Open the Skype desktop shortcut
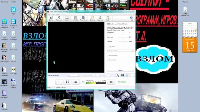This screenshot has width=200, height=112. tap(13, 10)
